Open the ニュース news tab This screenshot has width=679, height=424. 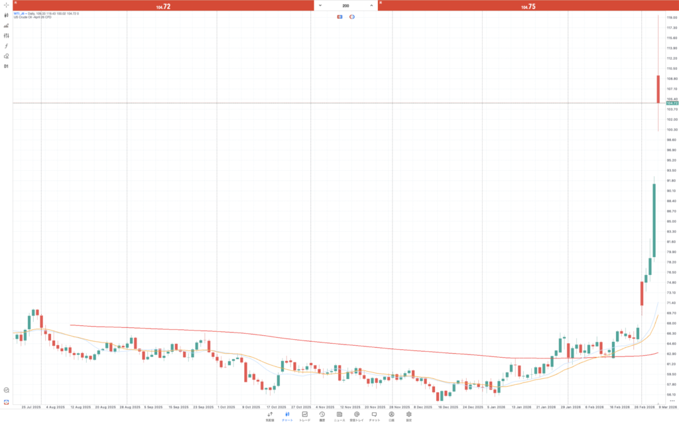pos(339,416)
